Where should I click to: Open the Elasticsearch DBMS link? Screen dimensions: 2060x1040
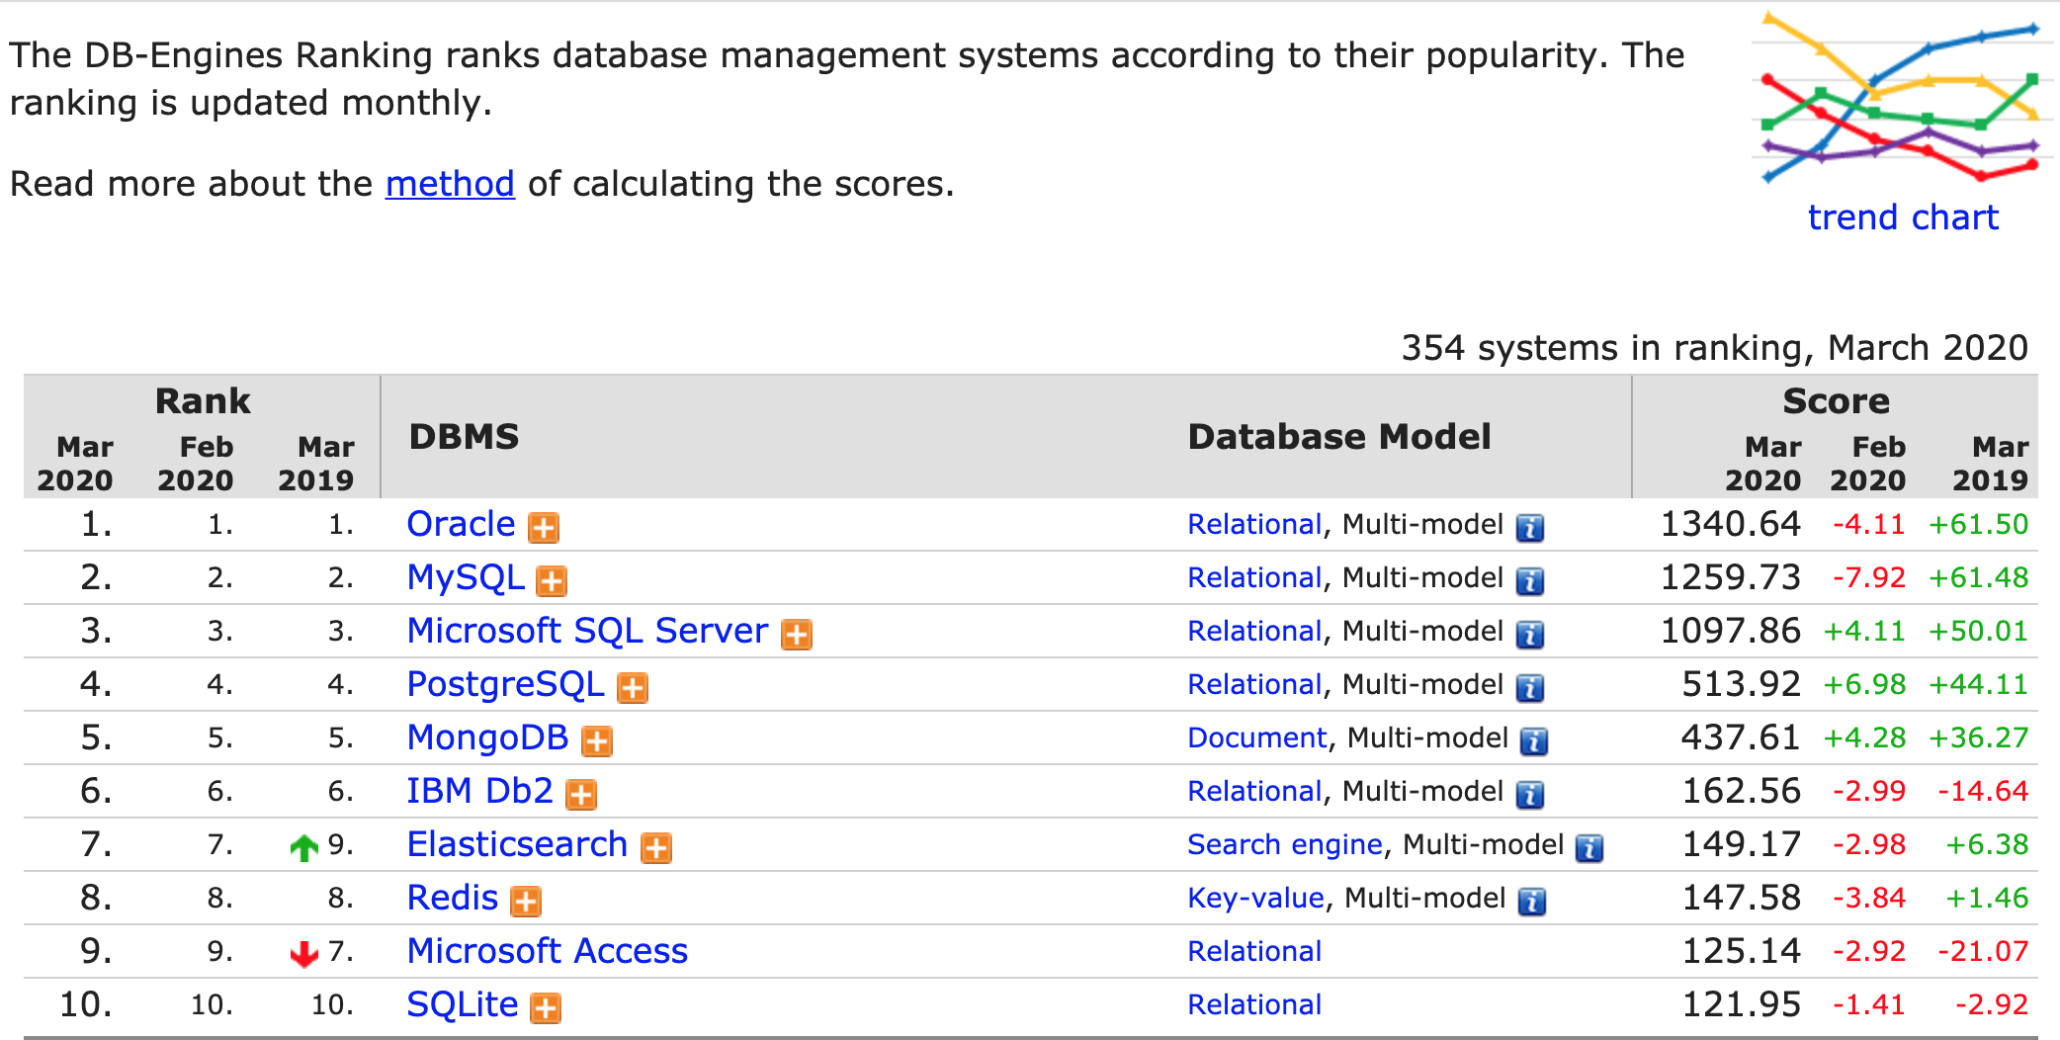[x=517, y=844]
